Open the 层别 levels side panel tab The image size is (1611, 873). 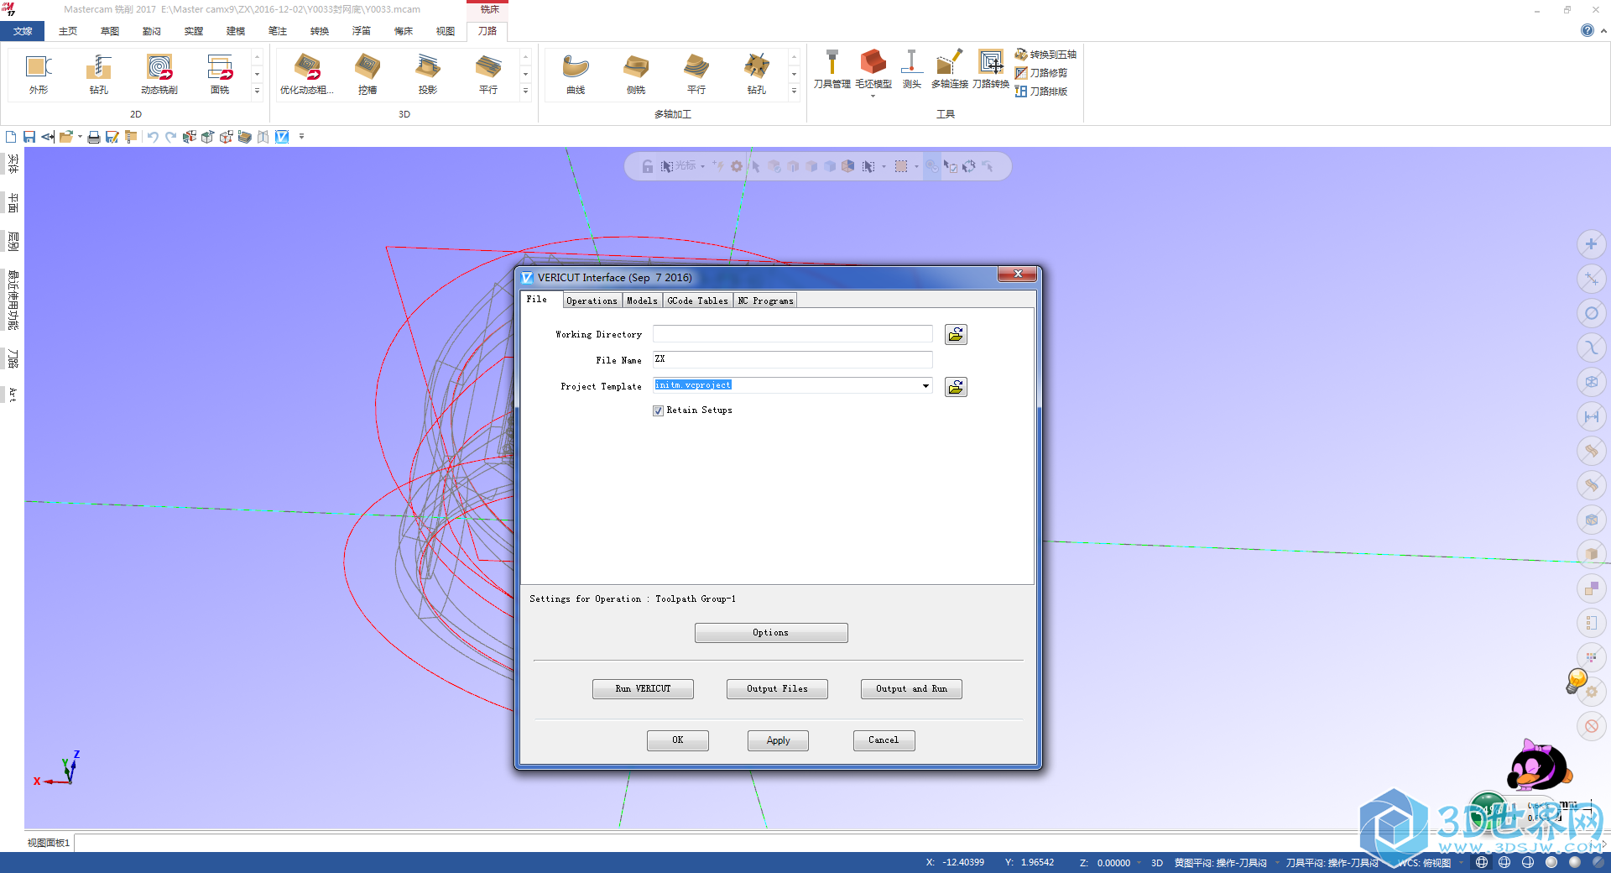(13, 242)
